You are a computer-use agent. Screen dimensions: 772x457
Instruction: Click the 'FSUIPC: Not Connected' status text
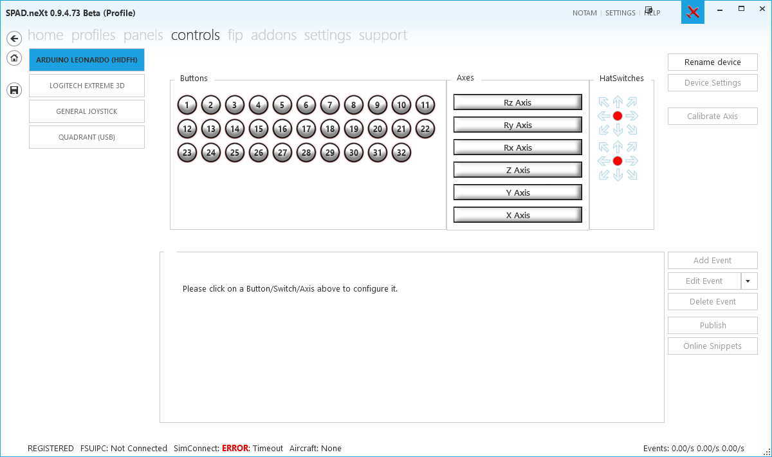click(124, 448)
